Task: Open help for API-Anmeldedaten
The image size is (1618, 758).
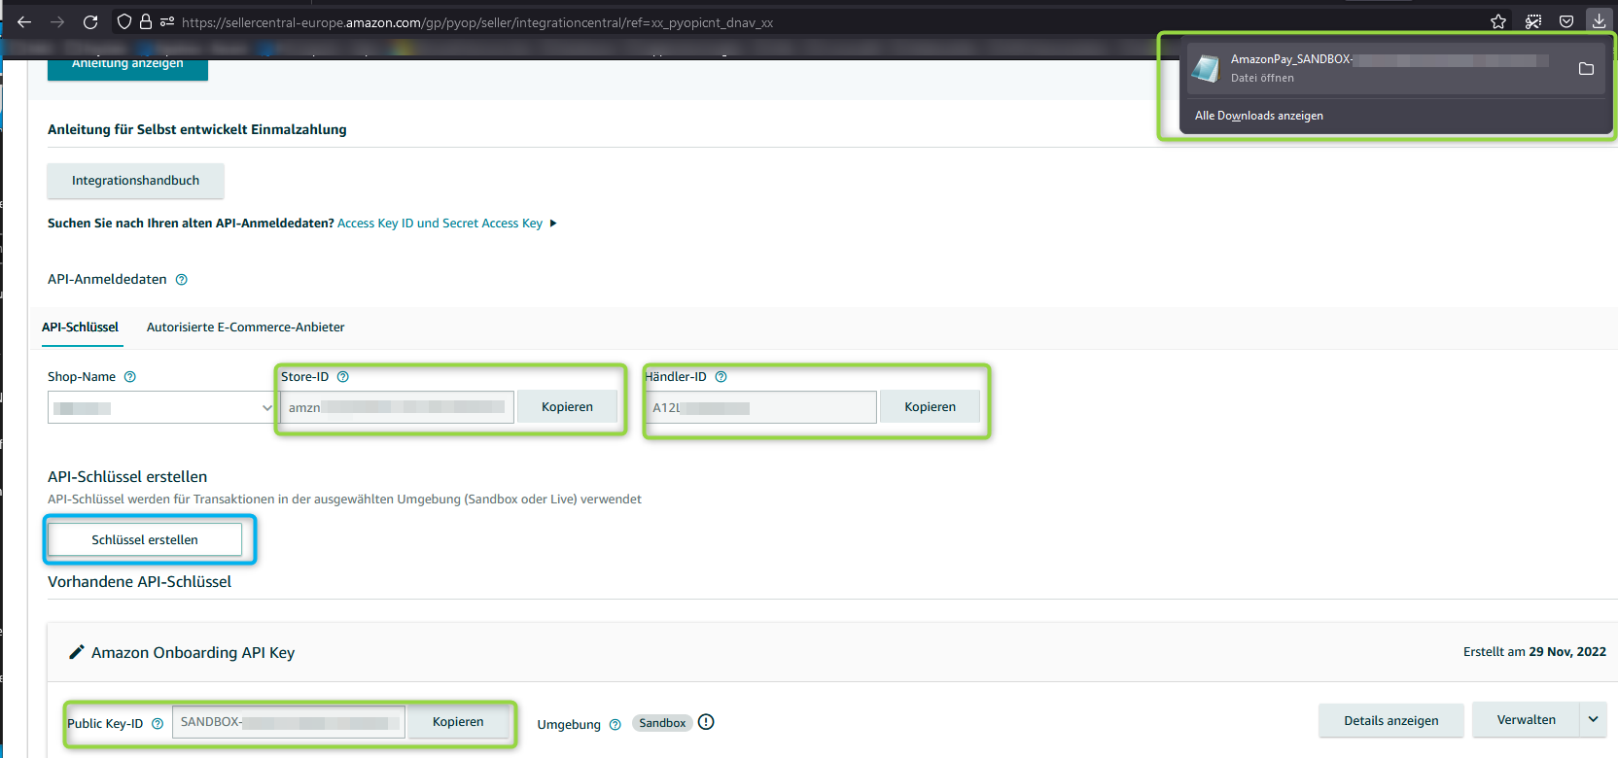Action: click(181, 280)
